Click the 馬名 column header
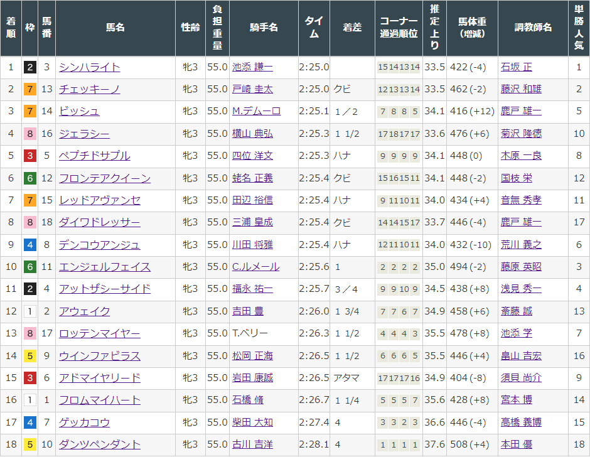The width and height of the screenshot is (590, 457). click(115, 28)
